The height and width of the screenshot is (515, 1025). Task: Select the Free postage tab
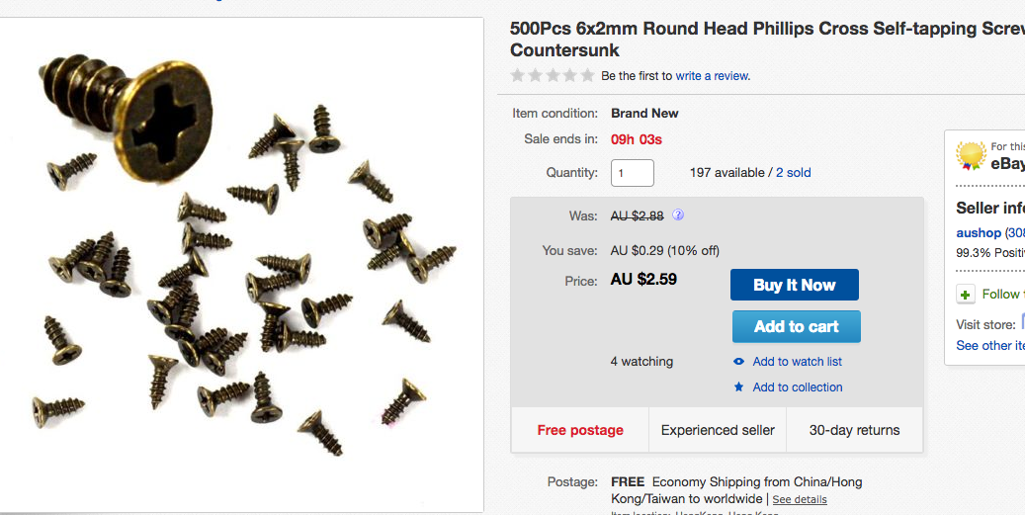(x=580, y=430)
